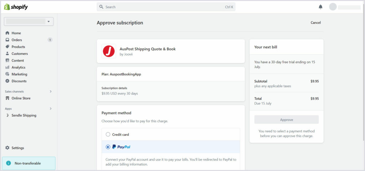
Task: Click the Discounts badge icon
Action: pyautogui.click(x=7, y=81)
